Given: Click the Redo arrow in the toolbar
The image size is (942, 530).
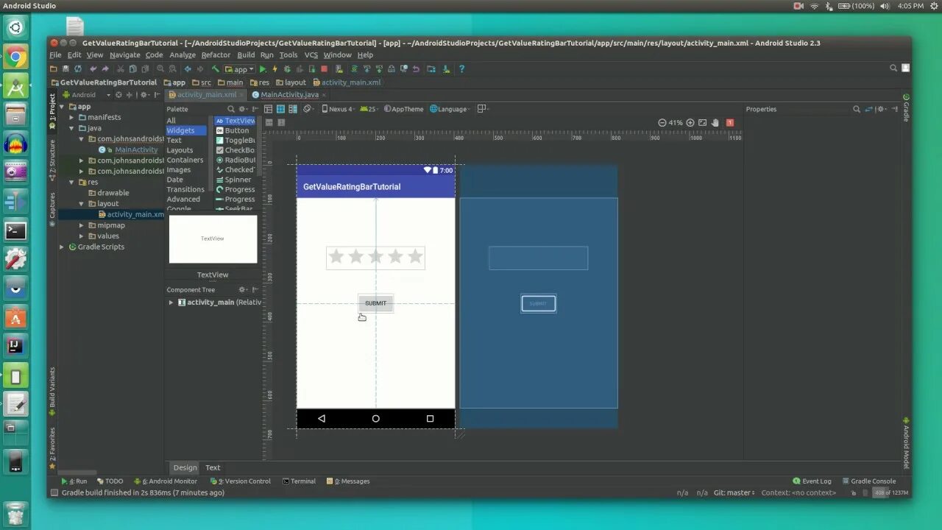Looking at the screenshot, I should tap(105, 69).
